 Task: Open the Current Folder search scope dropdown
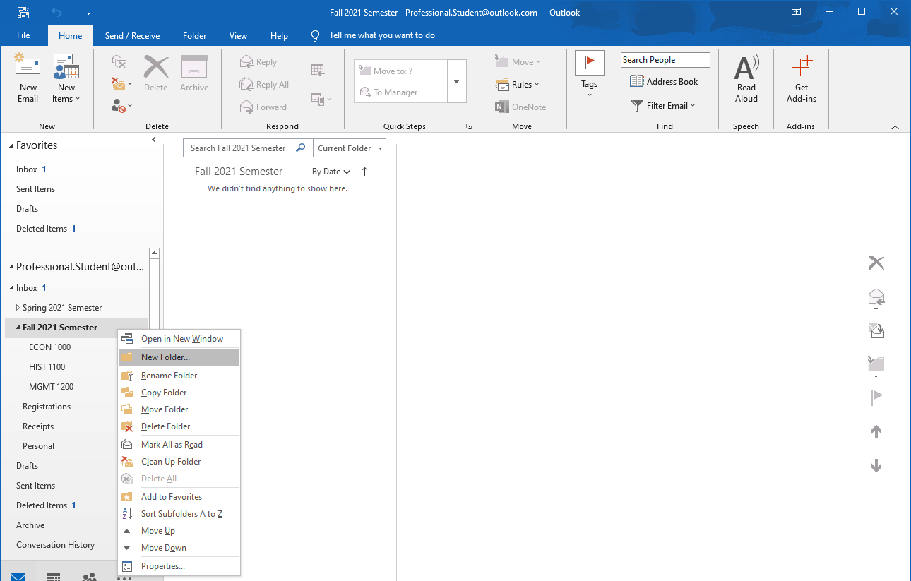[350, 148]
